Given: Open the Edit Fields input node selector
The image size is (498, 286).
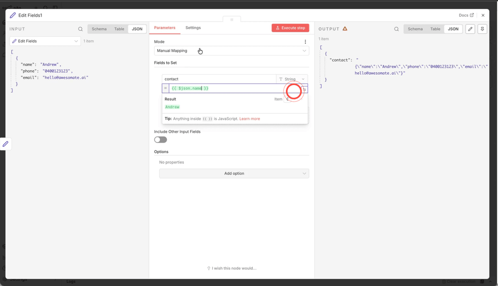Looking at the screenshot, I should [45, 41].
